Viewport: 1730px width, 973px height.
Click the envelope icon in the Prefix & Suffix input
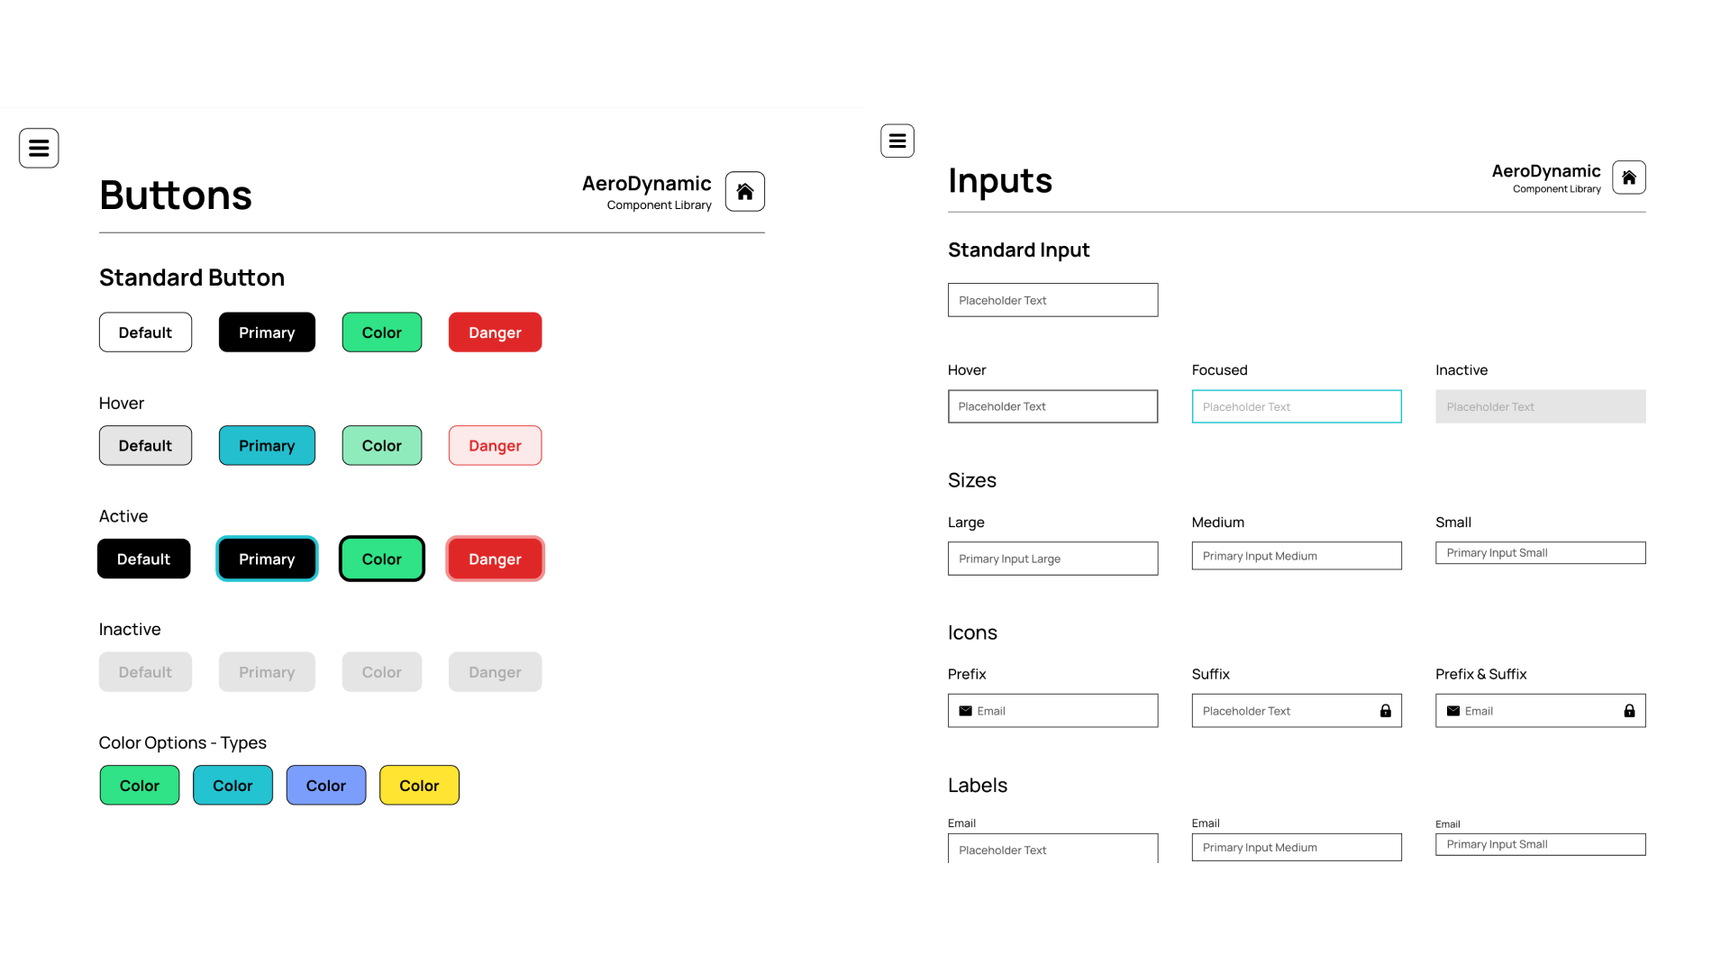[x=1453, y=711]
